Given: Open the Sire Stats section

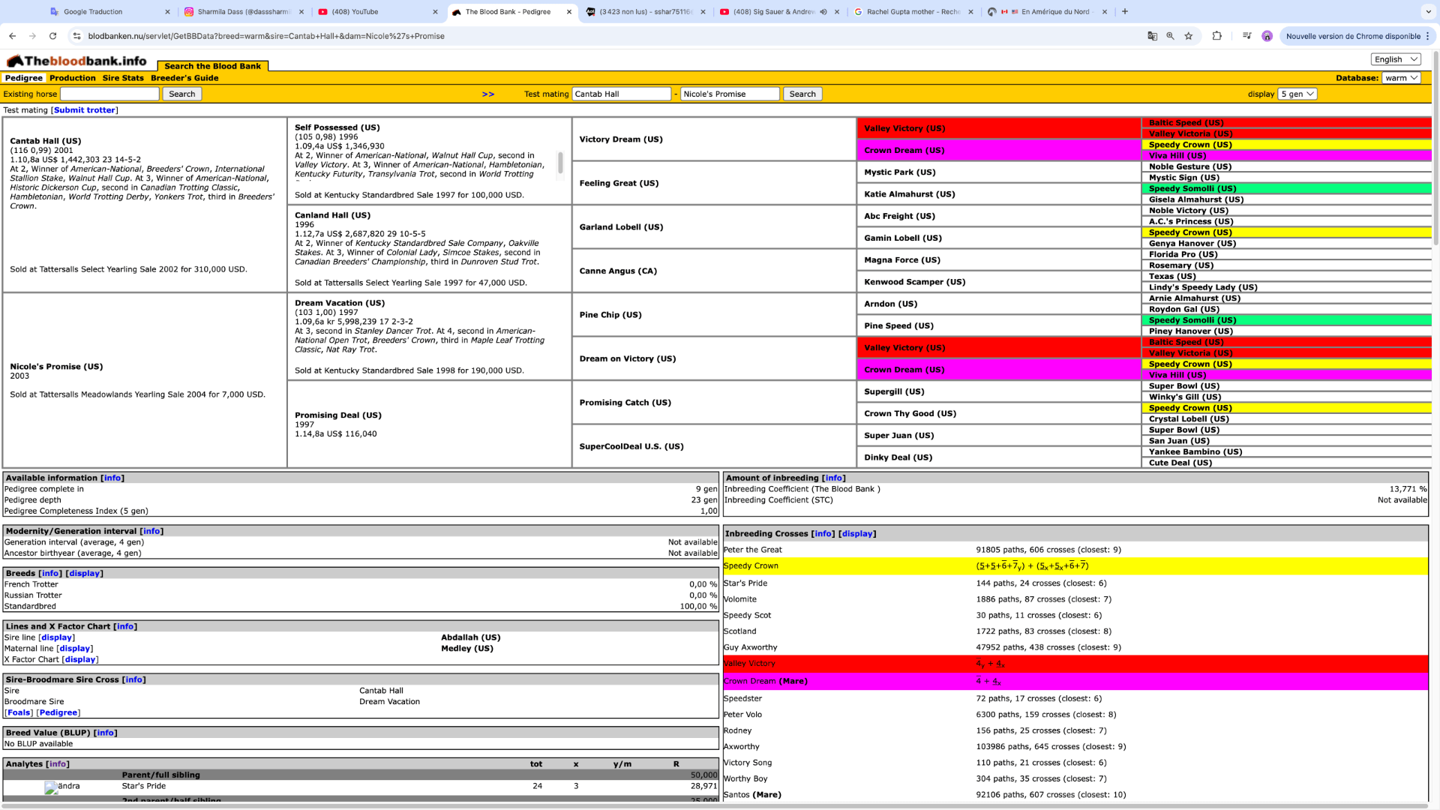Looking at the screenshot, I should point(123,77).
